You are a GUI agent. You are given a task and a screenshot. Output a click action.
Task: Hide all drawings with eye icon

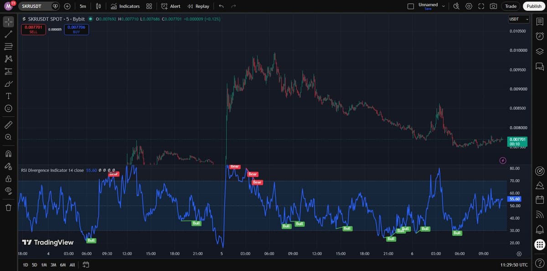pyautogui.click(x=8, y=190)
